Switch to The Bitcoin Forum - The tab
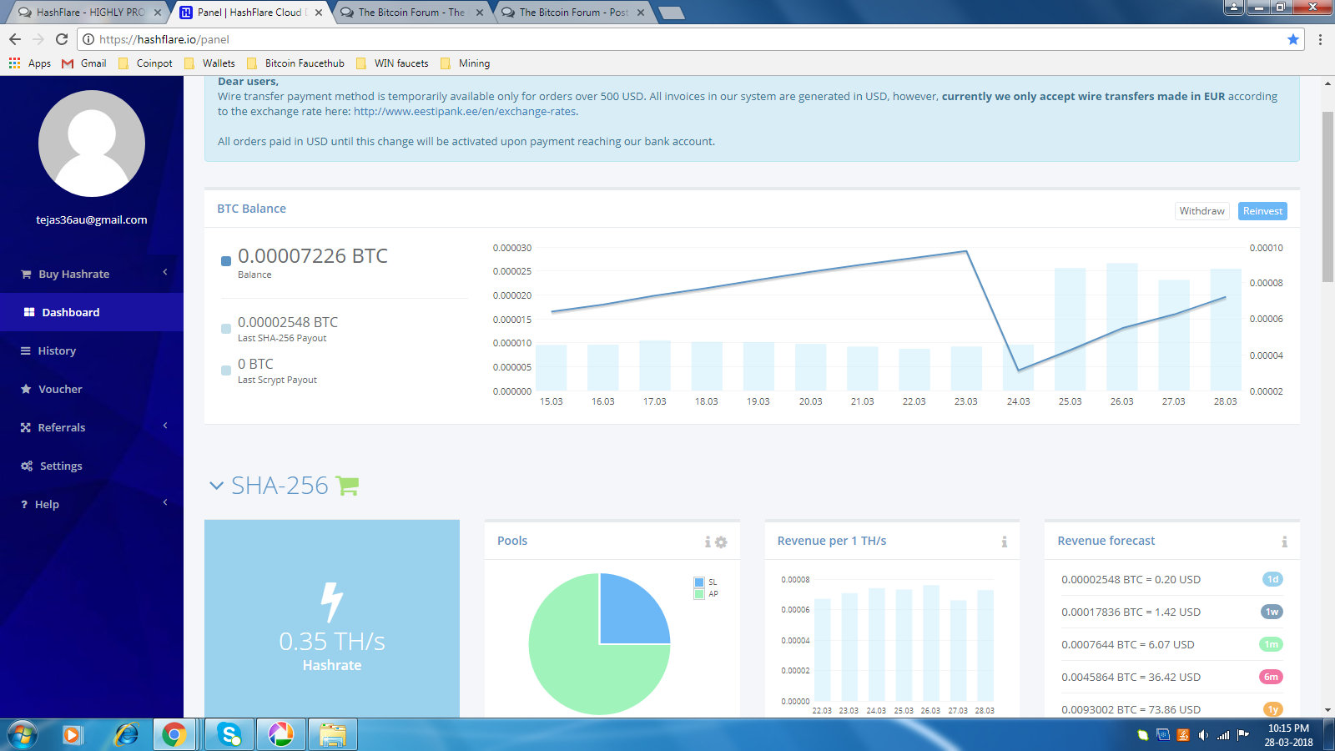 [411, 13]
